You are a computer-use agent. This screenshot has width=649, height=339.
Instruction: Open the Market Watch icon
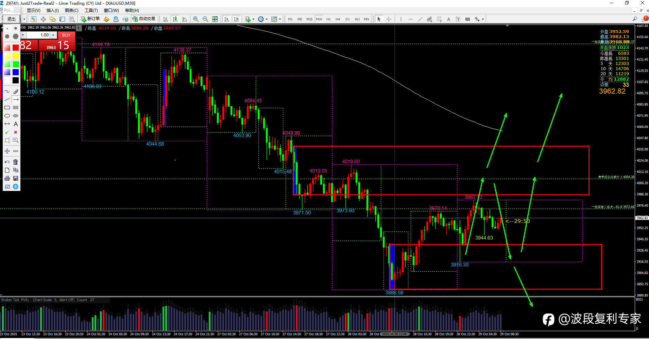pos(34,19)
